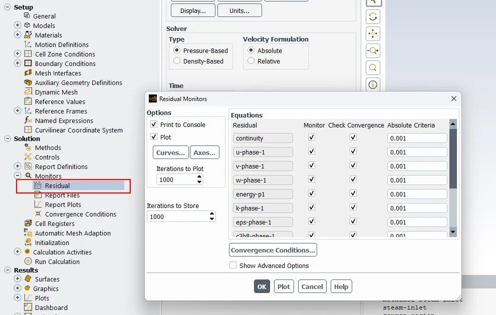The image size is (496, 315).
Task: Collapse the Monitors tree node
Action: [x=18, y=175]
